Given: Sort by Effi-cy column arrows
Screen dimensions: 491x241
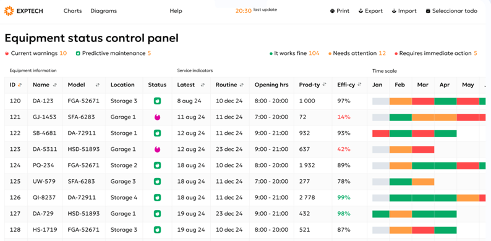Looking at the screenshot, I should click(359, 85).
